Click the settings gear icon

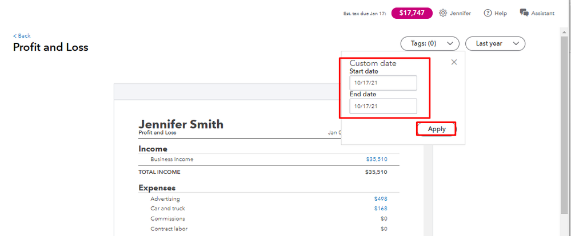pos(442,13)
